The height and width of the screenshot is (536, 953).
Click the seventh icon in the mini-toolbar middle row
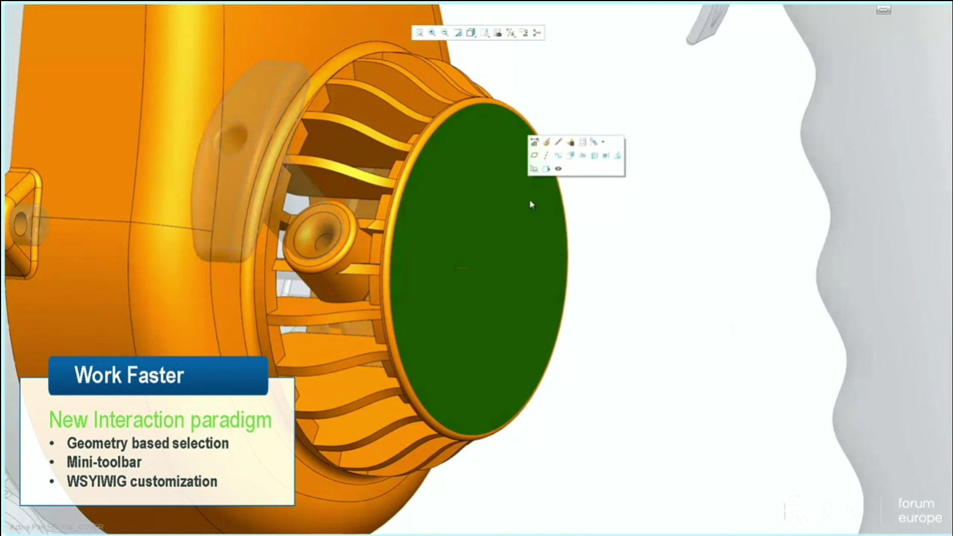[605, 155]
